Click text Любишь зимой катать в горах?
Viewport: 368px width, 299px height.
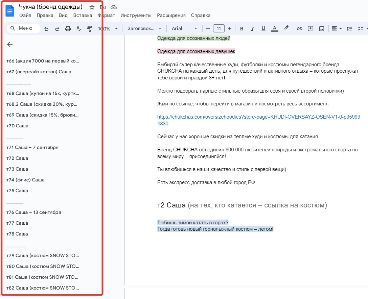pos(193,223)
